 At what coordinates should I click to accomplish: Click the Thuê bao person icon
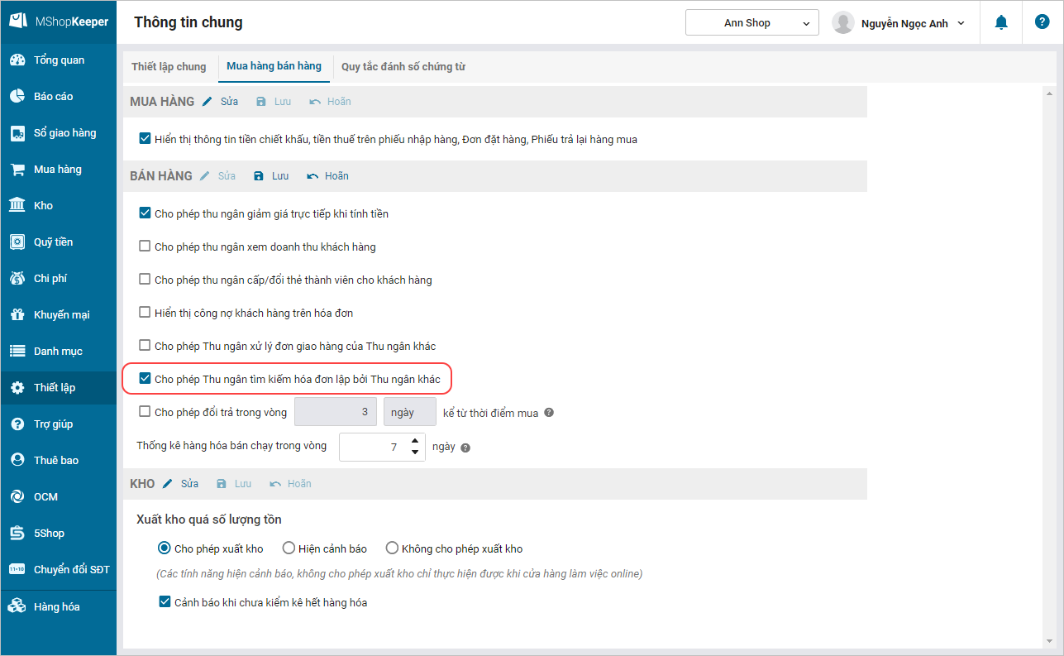coord(17,461)
